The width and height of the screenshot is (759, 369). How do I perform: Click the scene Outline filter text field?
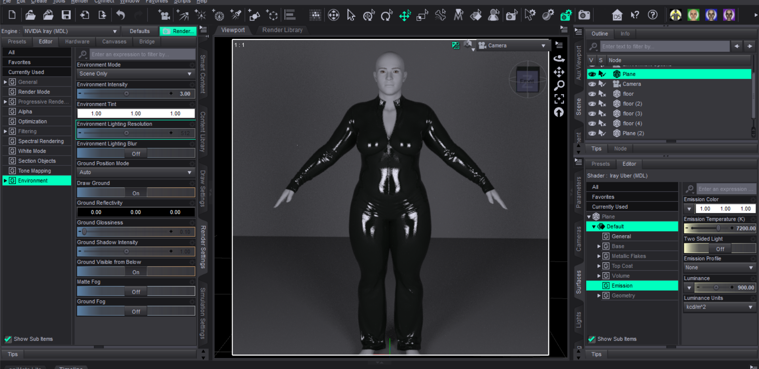pos(665,46)
